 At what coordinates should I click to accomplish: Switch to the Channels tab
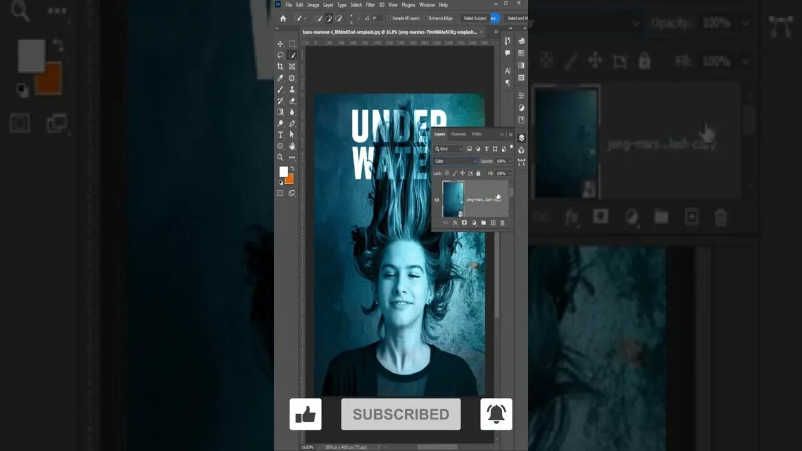[459, 134]
